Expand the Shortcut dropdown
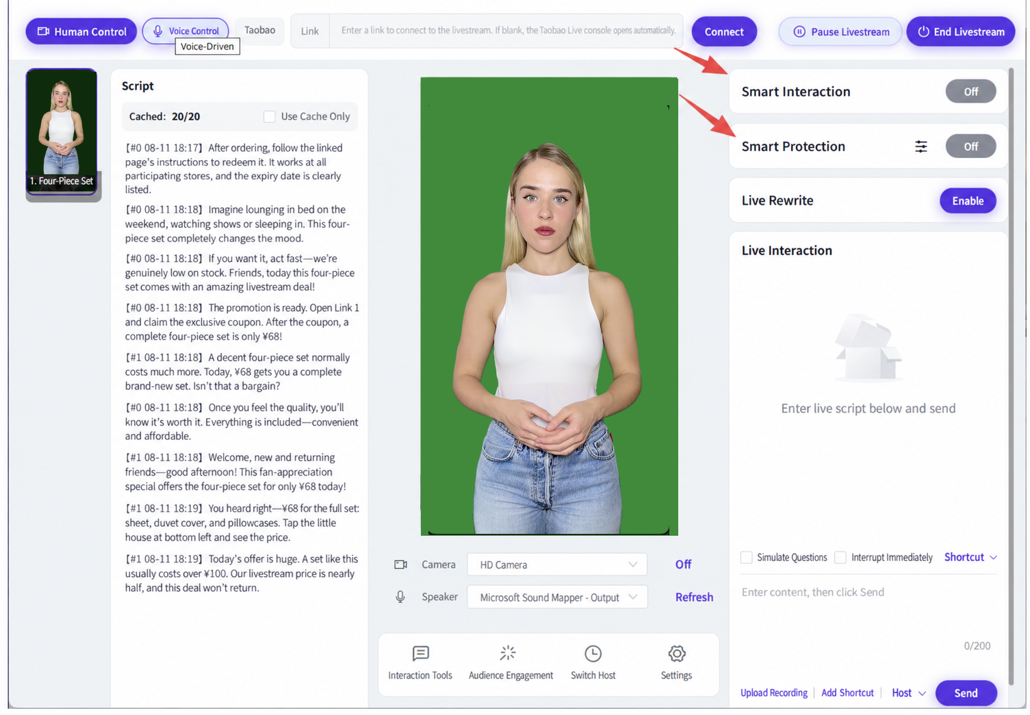 pos(970,557)
